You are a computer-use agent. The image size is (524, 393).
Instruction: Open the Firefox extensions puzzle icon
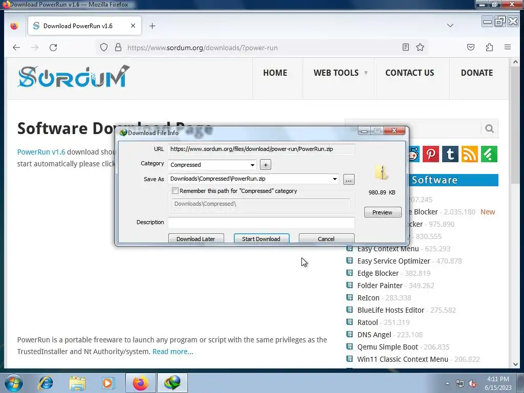(x=489, y=48)
